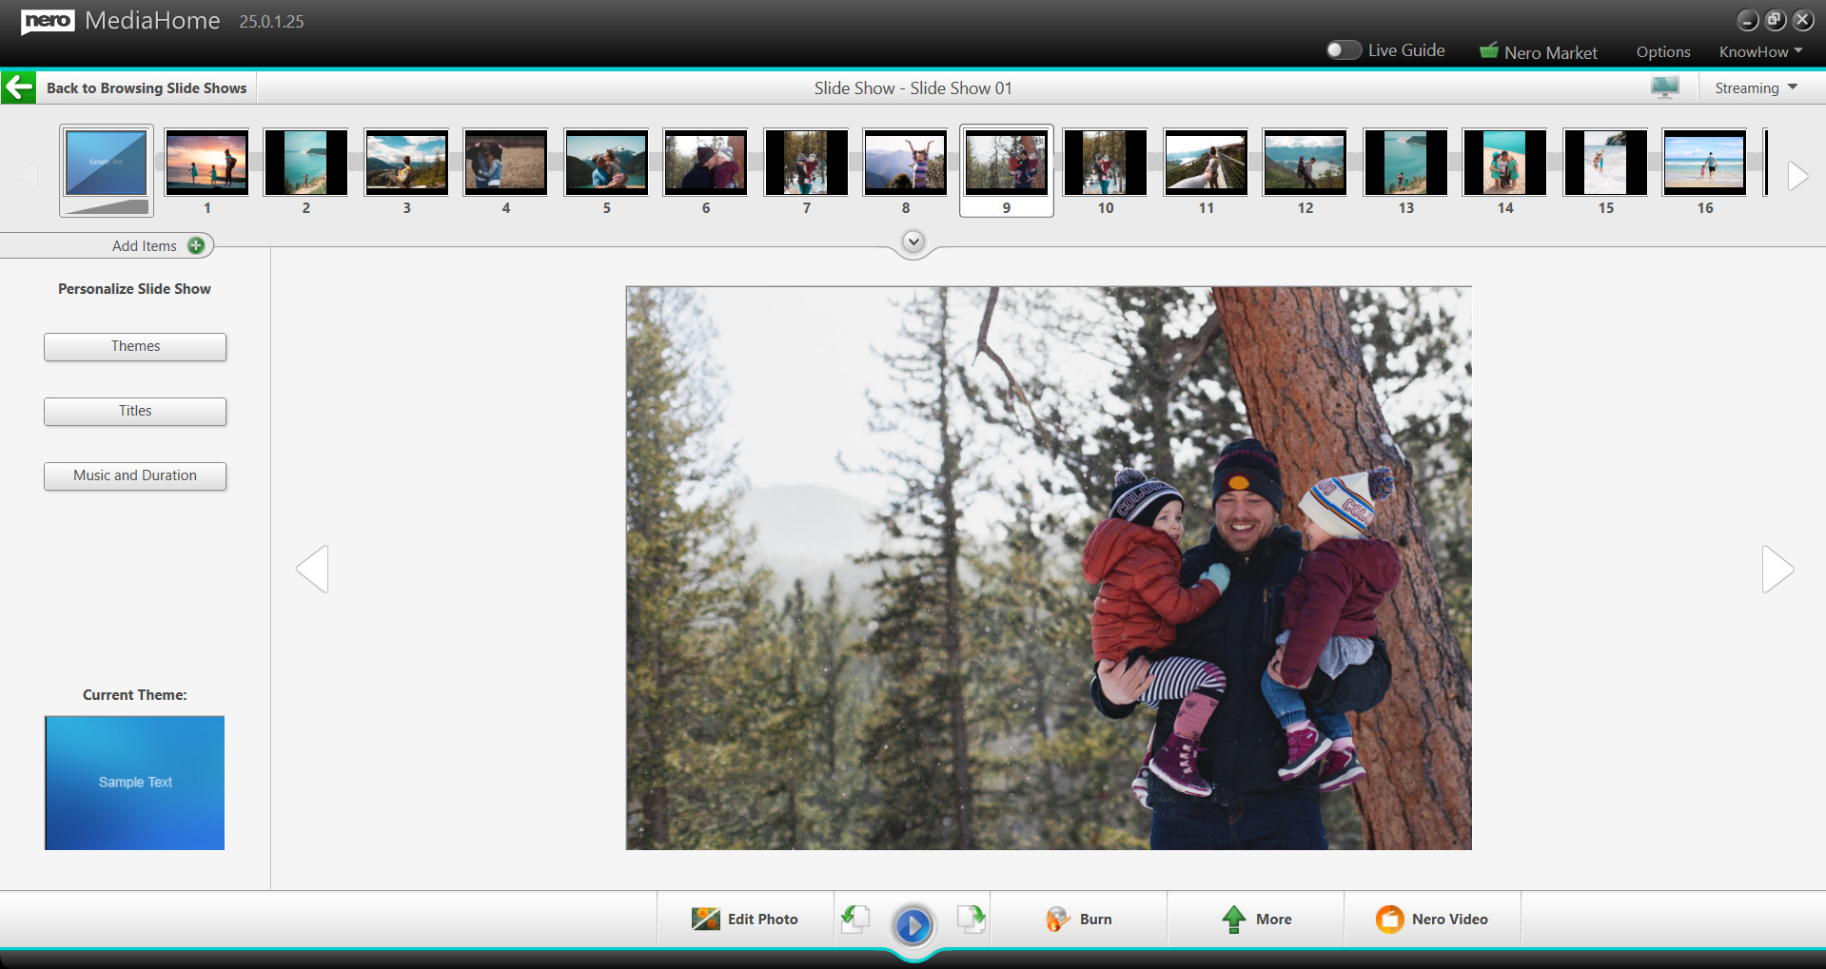The height and width of the screenshot is (969, 1826).
Task: Open Edit Photo tool
Action: [745, 919]
